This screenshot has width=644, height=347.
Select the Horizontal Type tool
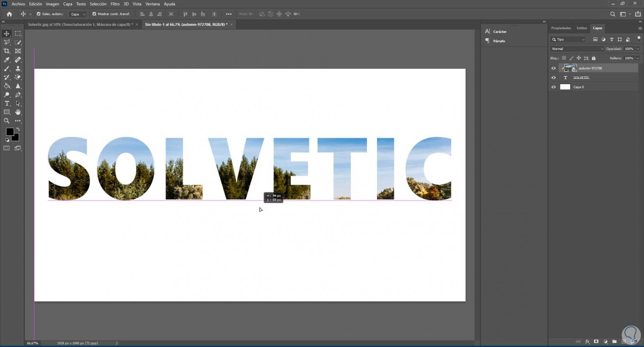[x=7, y=104]
